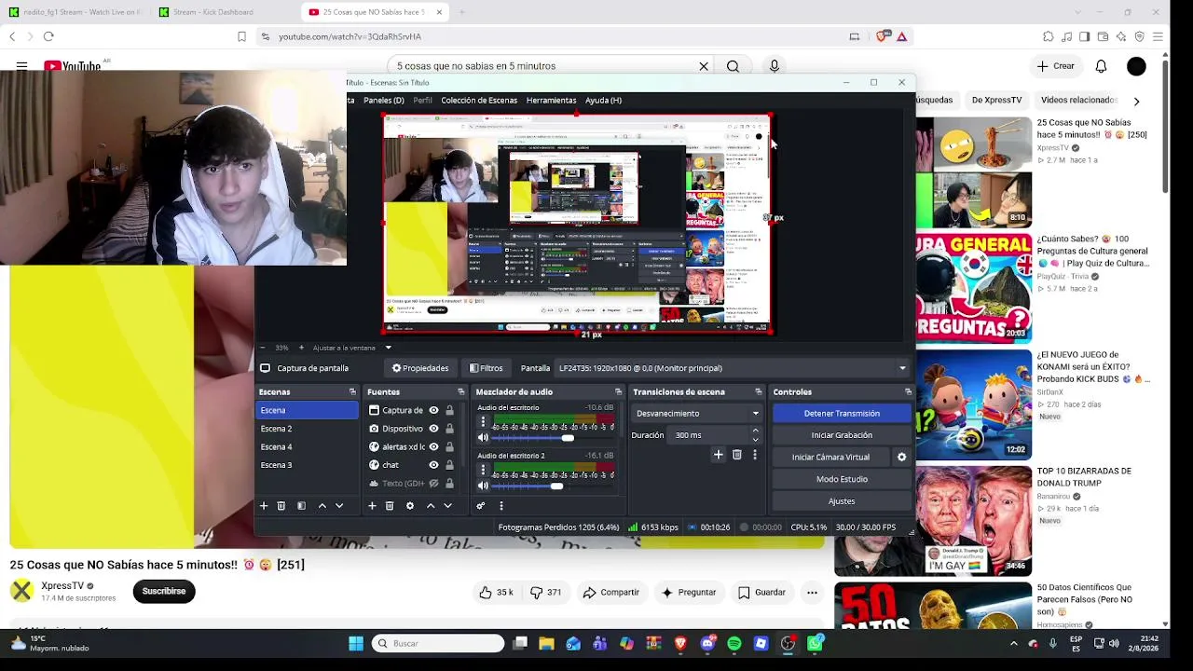Image resolution: width=1193 pixels, height=671 pixels.
Task: Adjust Audio del escritorio 2 volume slider
Action: [x=553, y=486]
